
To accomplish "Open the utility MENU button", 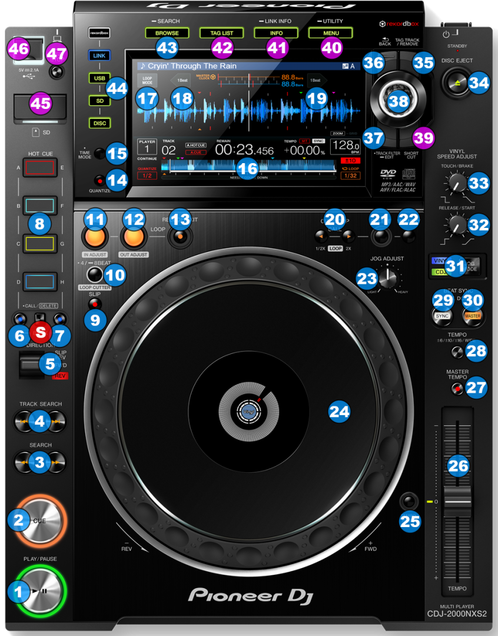I will coord(330,33).
